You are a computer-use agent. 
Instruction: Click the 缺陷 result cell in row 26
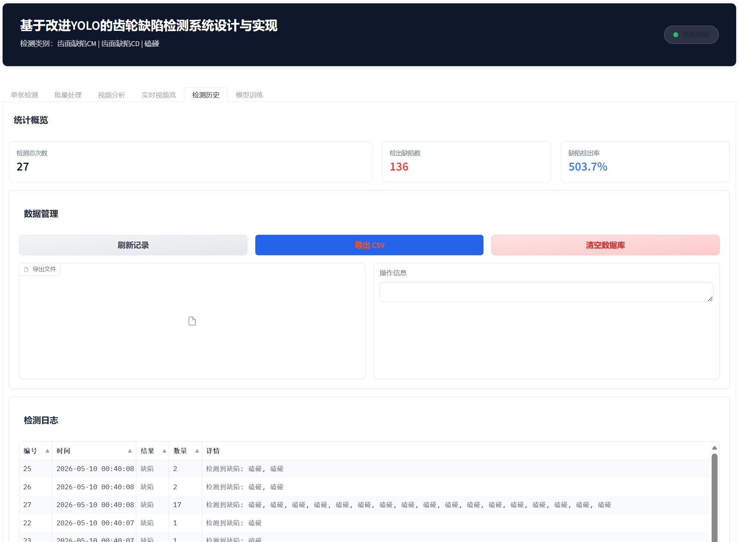pyautogui.click(x=152, y=487)
